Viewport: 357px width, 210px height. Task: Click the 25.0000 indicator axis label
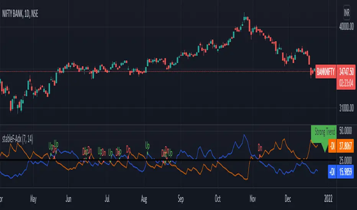346,160
